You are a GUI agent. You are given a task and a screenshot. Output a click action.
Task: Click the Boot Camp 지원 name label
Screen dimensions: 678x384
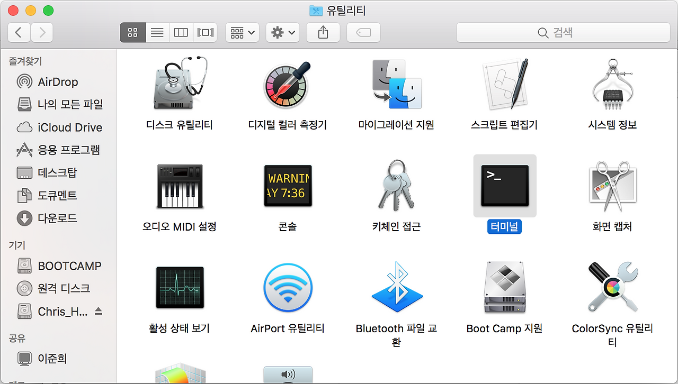click(504, 328)
